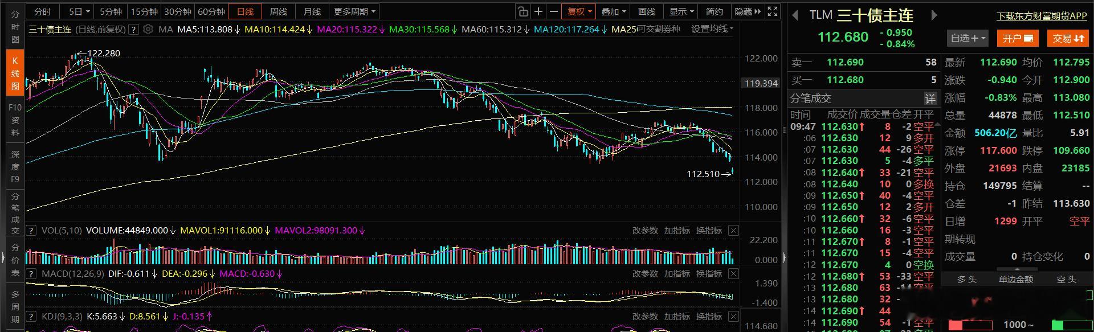Click the question mark help icon

point(134,29)
